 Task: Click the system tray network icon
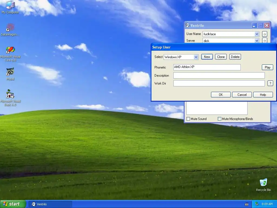pyautogui.click(x=257, y=204)
